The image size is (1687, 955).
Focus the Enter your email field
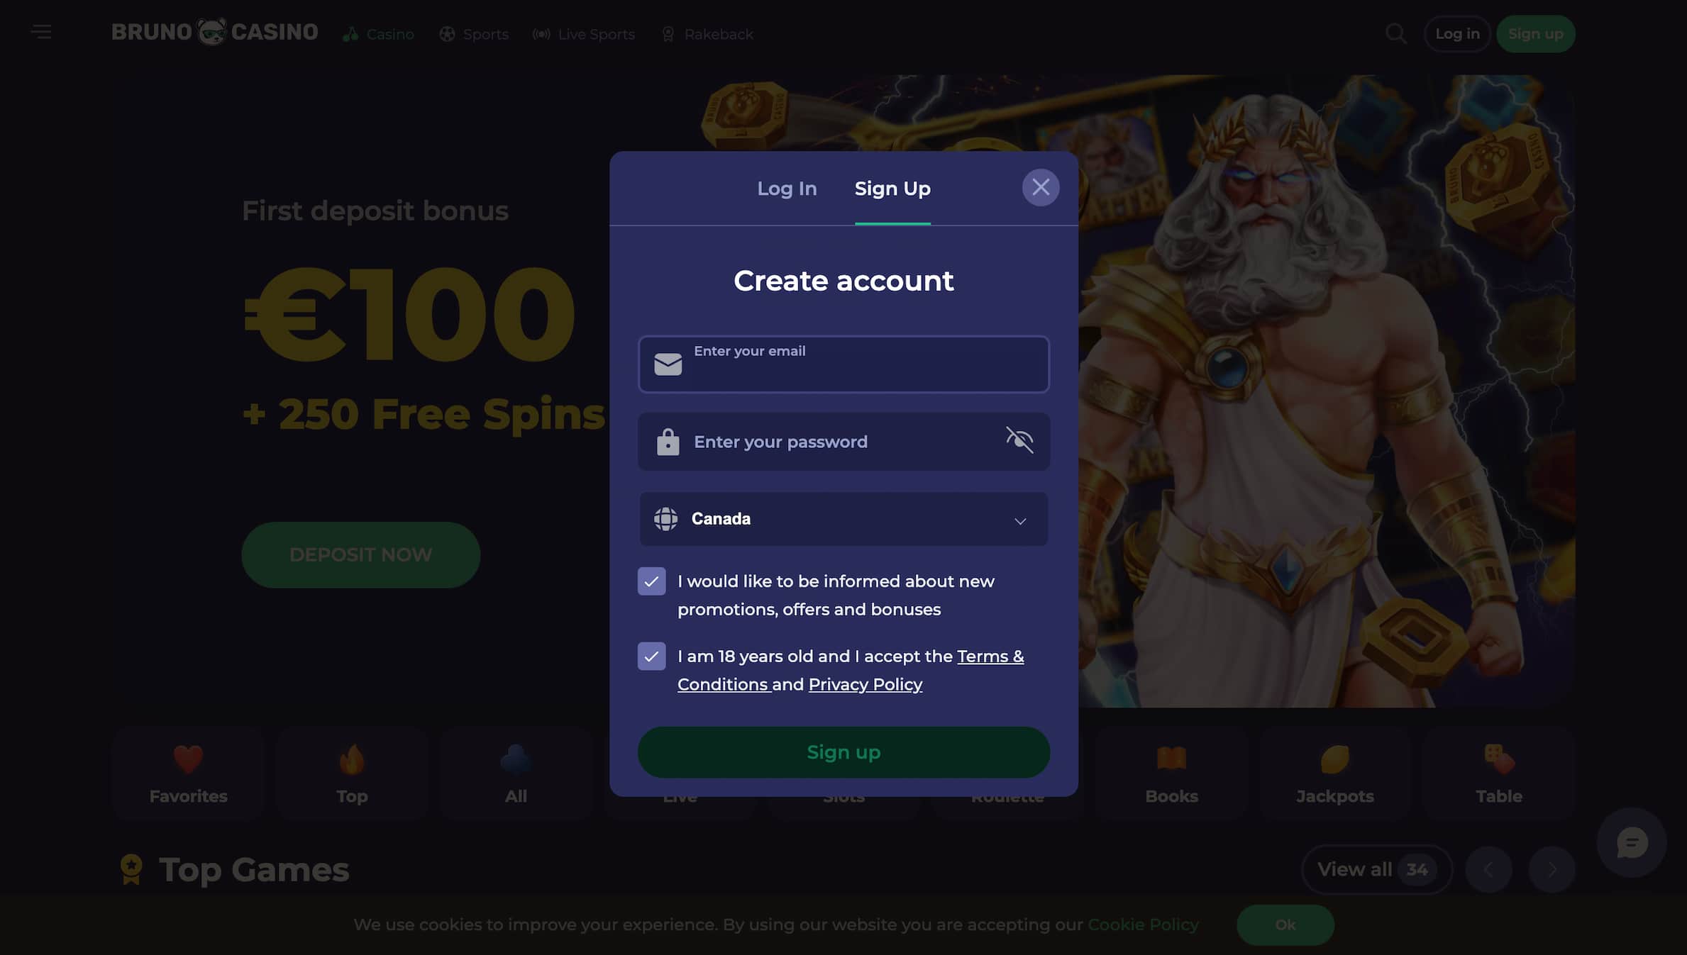843,364
